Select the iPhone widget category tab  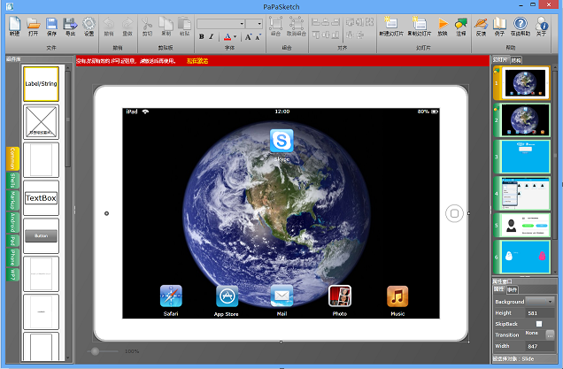tap(12, 258)
